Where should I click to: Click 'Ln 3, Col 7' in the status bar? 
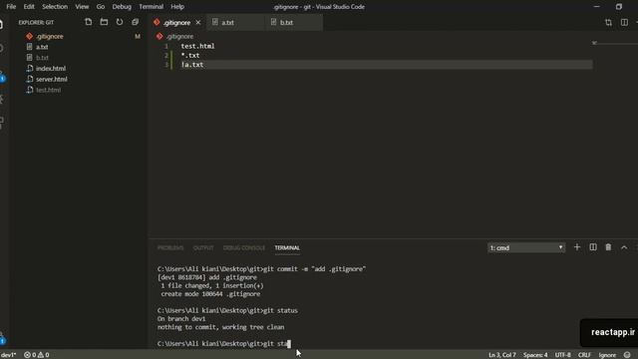pyautogui.click(x=502, y=355)
